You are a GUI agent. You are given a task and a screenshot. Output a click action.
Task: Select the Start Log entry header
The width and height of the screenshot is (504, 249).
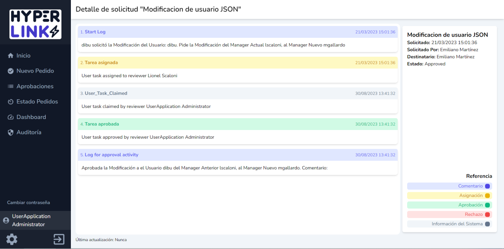237,32
